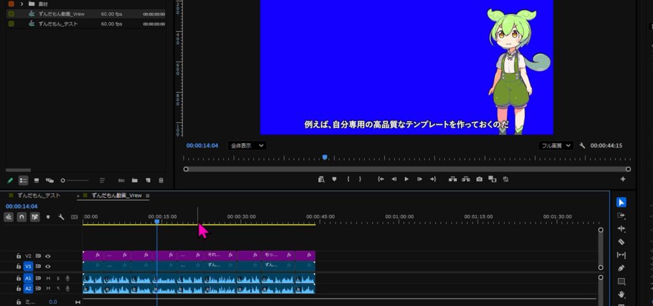Open timeline display settings wrench
The height and width of the screenshot is (306, 653).
[61, 217]
